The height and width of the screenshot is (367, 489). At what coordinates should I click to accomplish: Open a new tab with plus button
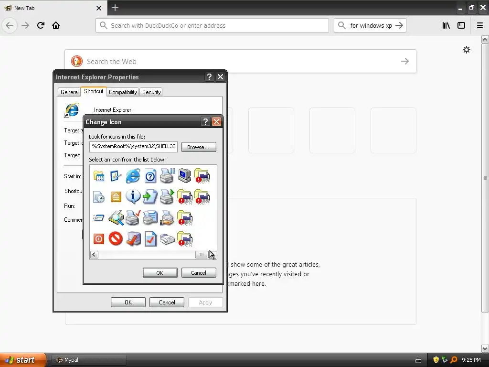[x=115, y=8]
